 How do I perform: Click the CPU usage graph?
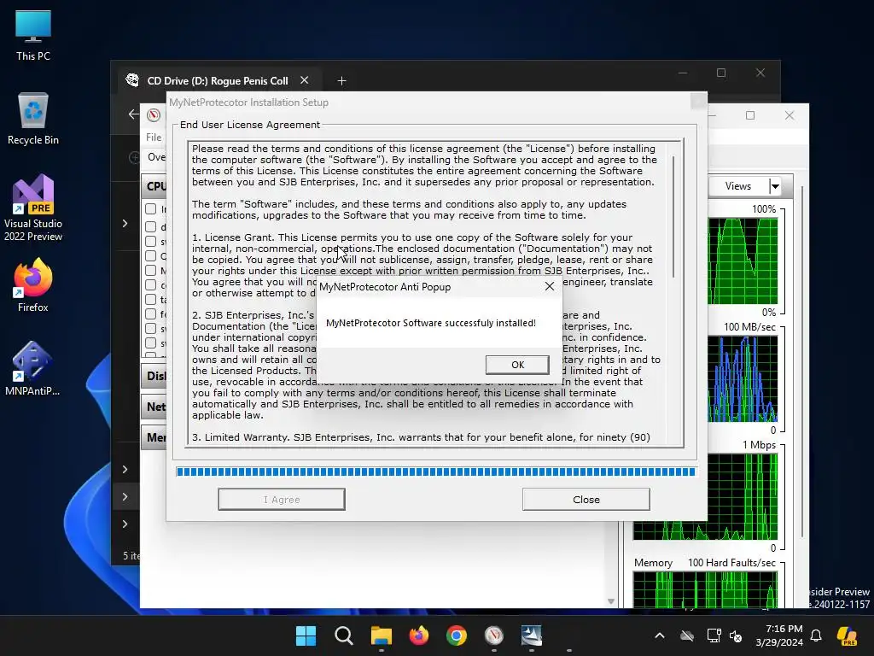pyautogui.click(x=743, y=261)
